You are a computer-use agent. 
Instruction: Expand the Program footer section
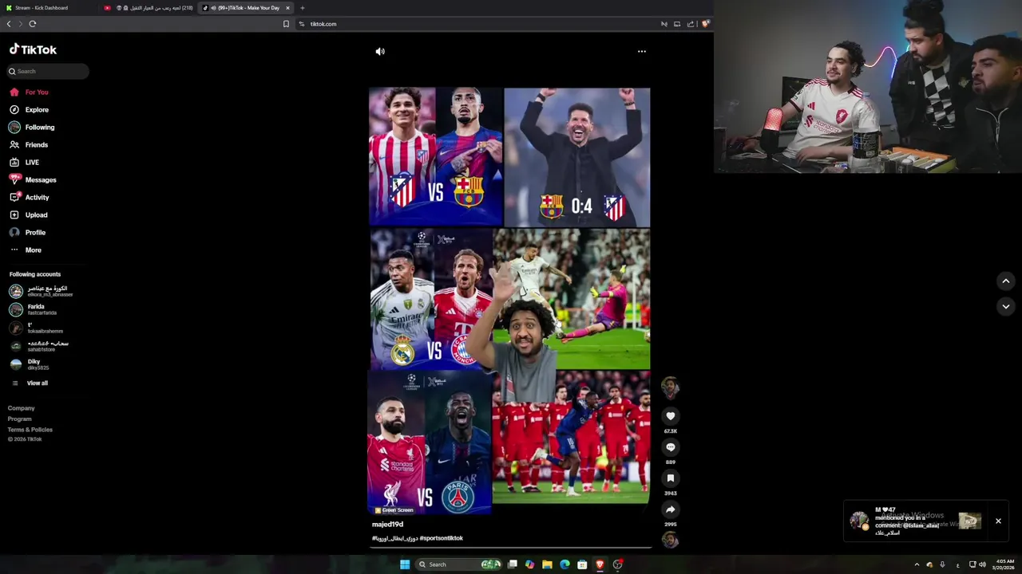point(20,419)
